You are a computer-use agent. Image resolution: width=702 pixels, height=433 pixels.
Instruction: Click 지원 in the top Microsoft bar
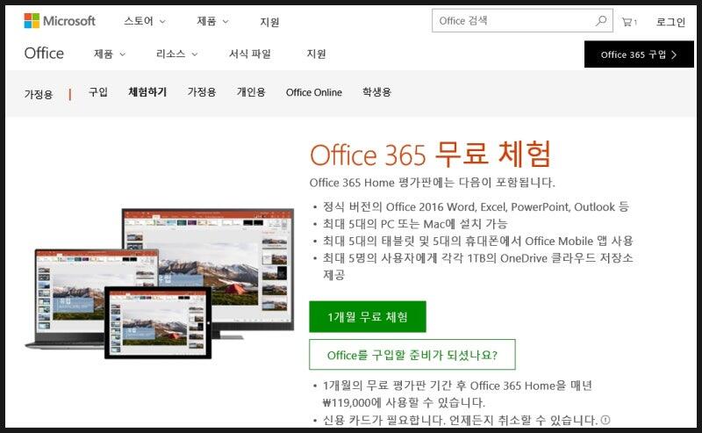(x=270, y=22)
